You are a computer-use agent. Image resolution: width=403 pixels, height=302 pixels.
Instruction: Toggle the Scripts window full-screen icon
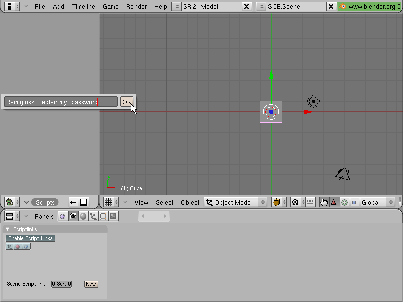click(x=83, y=202)
